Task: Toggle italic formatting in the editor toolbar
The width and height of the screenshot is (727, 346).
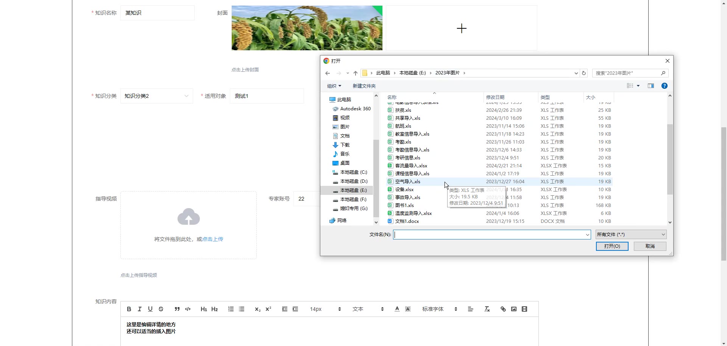Action: tap(140, 309)
